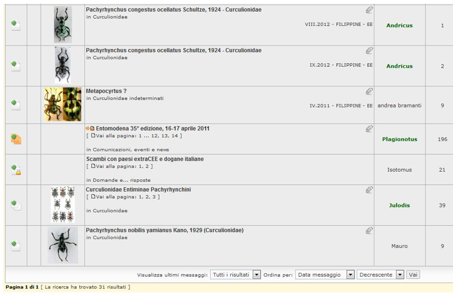Image resolution: width=453 pixels, height=296 pixels.
Task: Open author Plagionotus profile link
Action: [399, 139]
